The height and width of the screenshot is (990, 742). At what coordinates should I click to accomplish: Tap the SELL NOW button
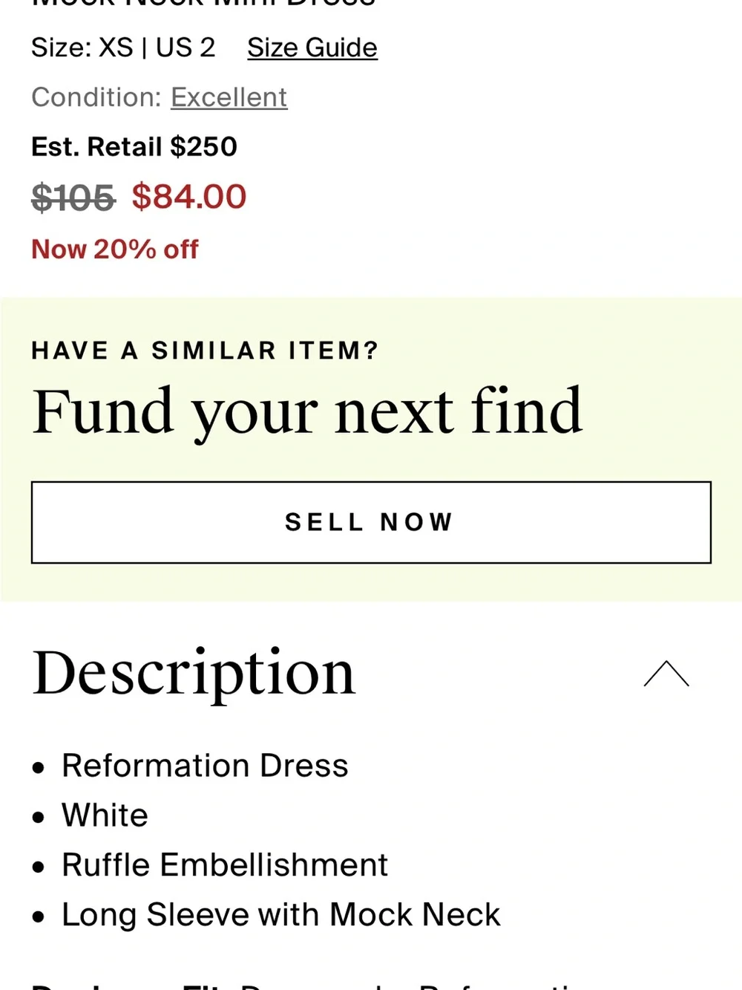[x=371, y=522]
